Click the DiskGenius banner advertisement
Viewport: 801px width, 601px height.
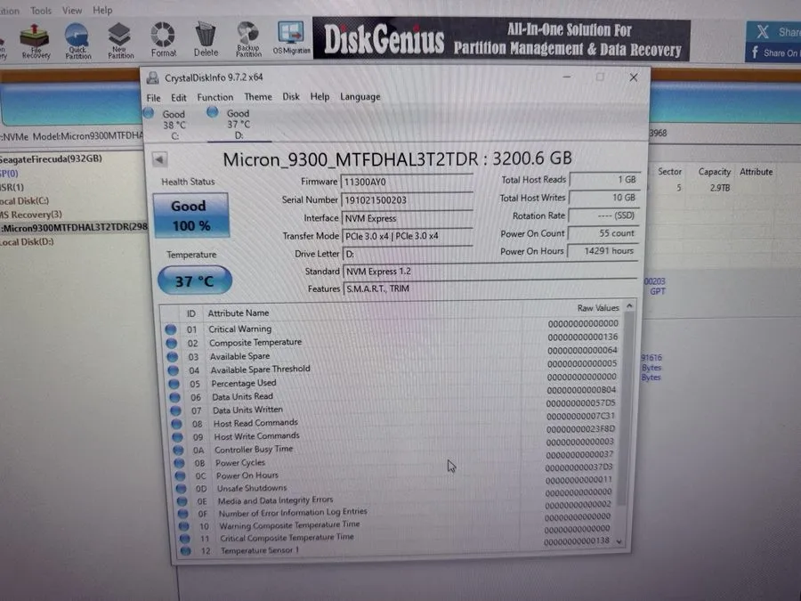tap(501, 39)
